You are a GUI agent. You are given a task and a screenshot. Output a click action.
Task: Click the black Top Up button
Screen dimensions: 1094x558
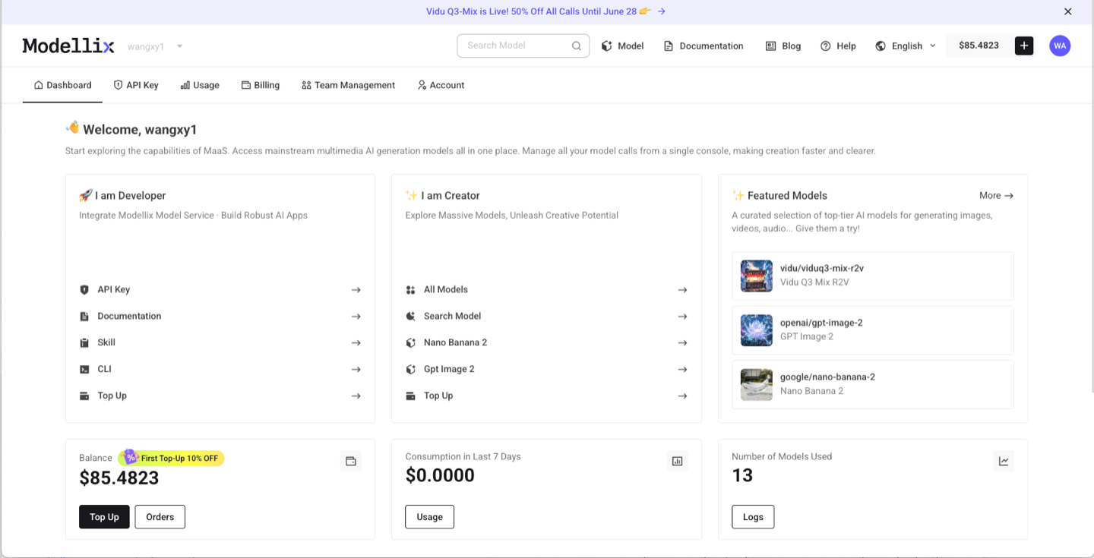[x=104, y=517]
